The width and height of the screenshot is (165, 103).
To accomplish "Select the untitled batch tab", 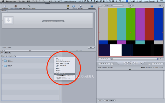I will click(4, 11).
